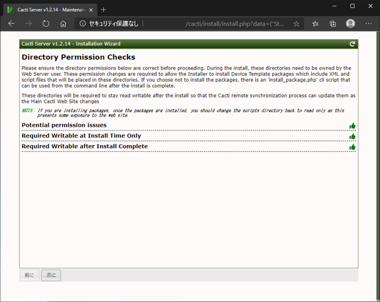Viewport: 380px width, 302px height.
Task: Open the browser home page icon
Action: point(63,23)
